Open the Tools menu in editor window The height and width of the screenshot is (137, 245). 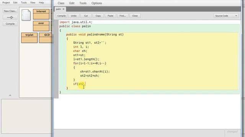pos(83,3)
